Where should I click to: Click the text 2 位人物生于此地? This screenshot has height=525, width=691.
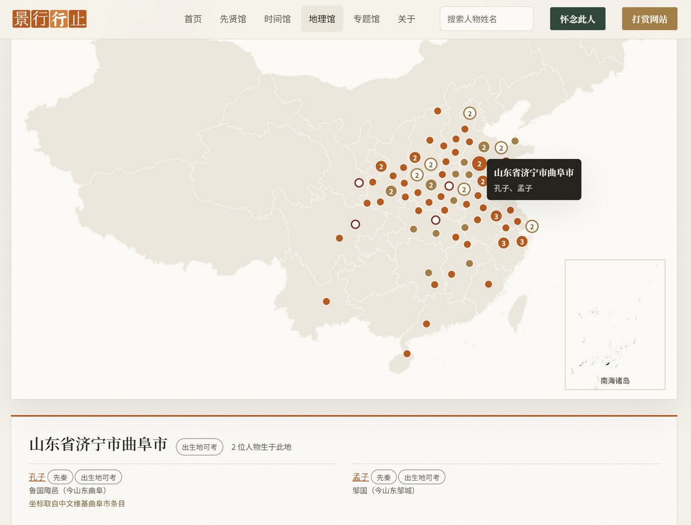pyautogui.click(x=261, y=447)
